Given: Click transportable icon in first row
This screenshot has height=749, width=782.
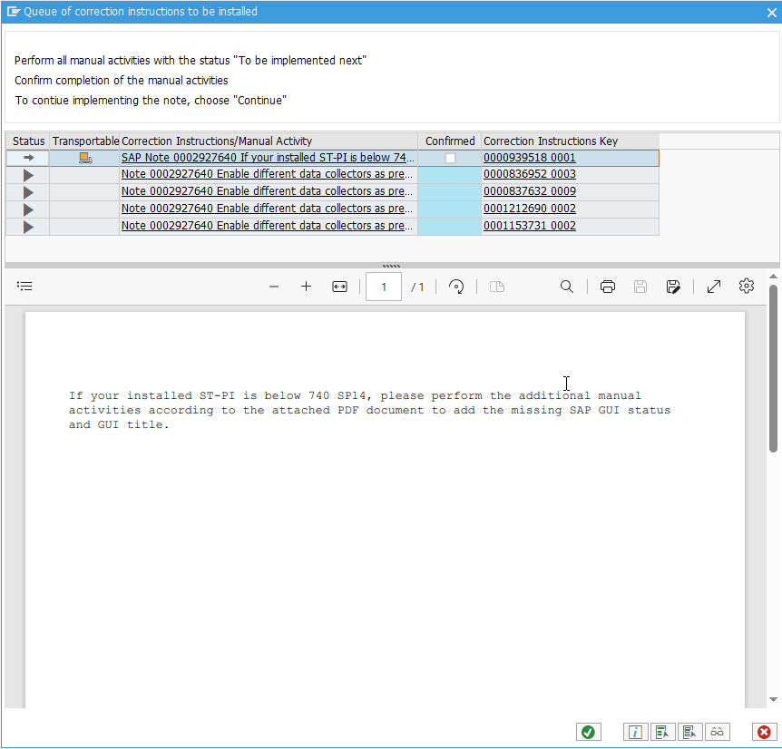Looking at the screenshot, I should (85, 158).
